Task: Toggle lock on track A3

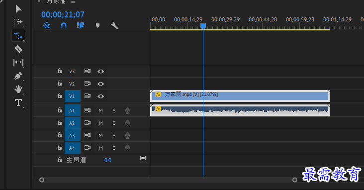Action: pos(60,135)
